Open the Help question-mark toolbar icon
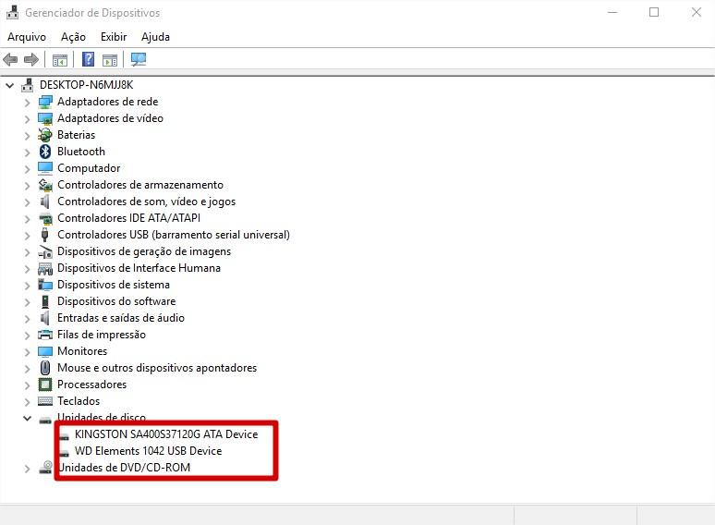Image resolution: width=715 pixels, height=525 pixels. tap(88, 59)
